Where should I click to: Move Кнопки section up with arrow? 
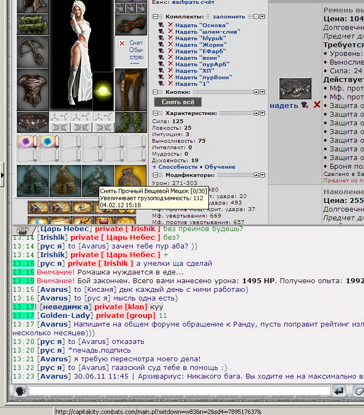click(256, 92)
